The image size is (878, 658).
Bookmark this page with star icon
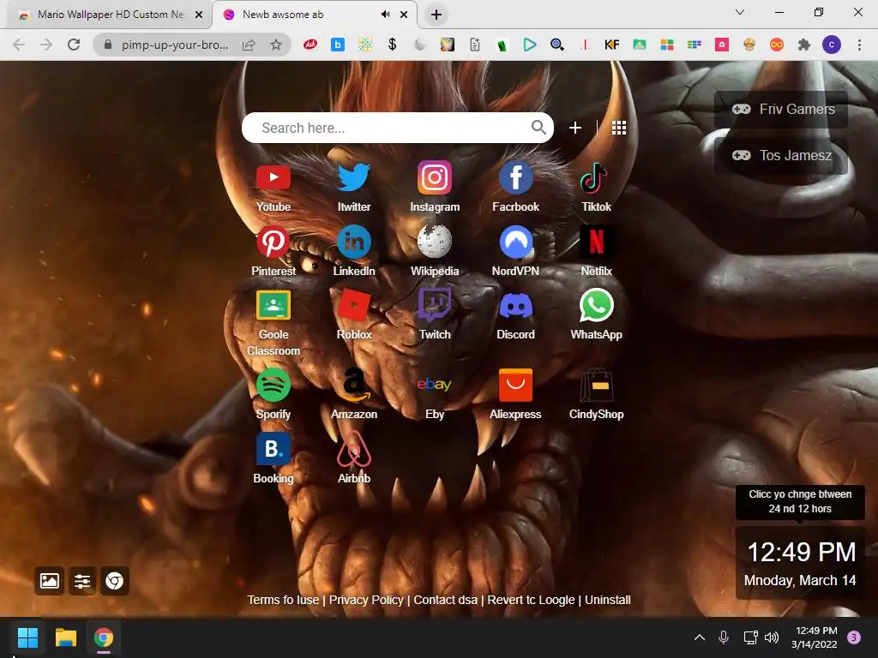[x=275, y=45]
